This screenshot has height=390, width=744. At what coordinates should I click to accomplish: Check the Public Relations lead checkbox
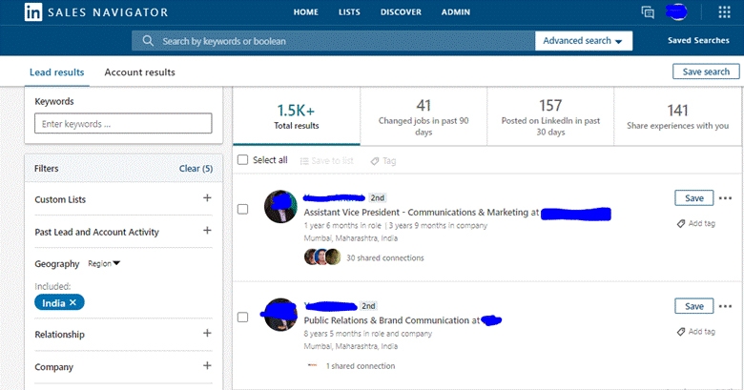(x=242, y=317)
